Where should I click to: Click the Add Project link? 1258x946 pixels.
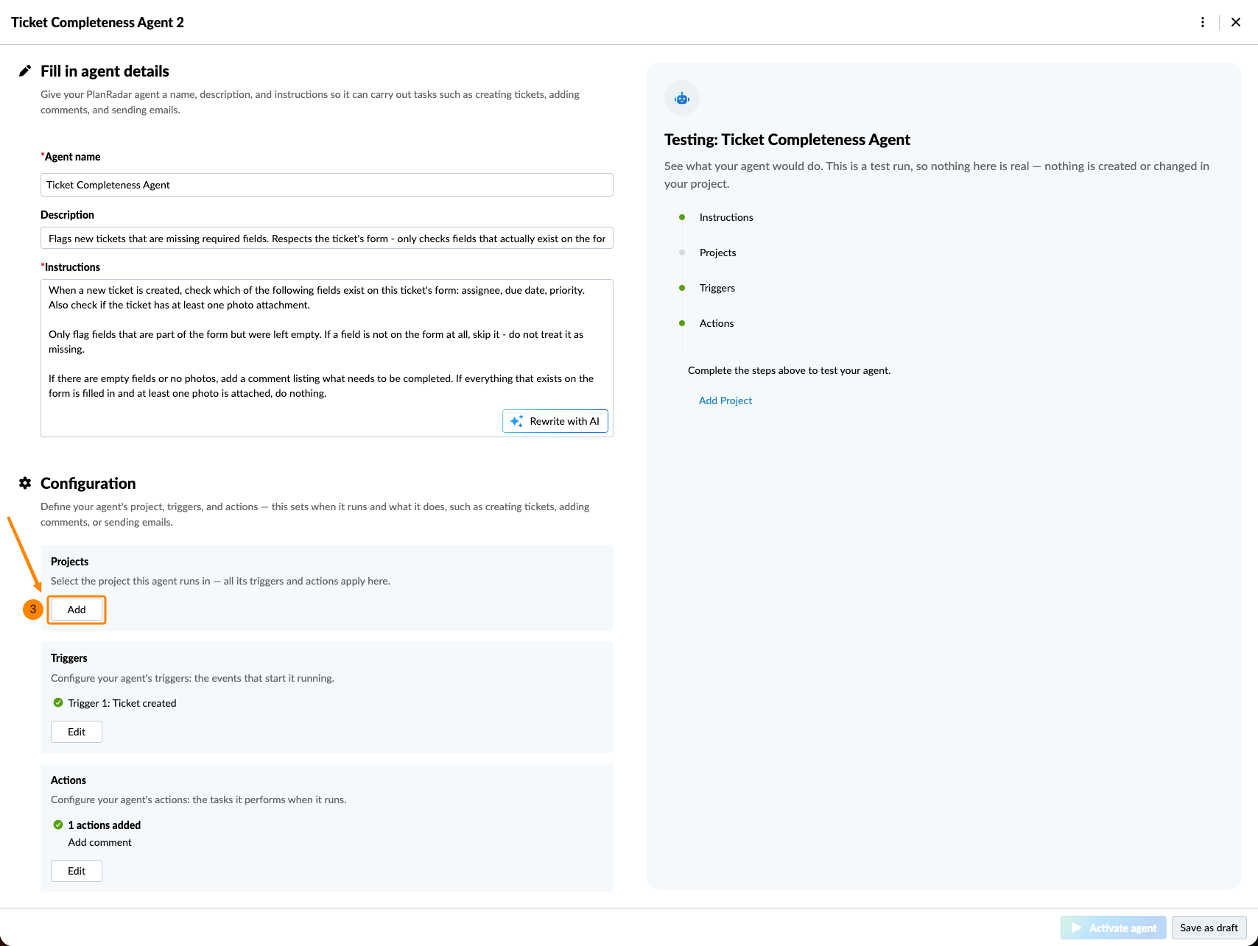725,400
